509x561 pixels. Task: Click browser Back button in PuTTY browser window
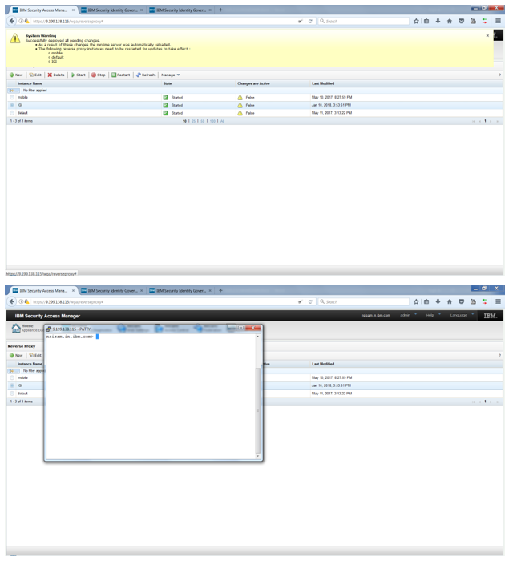[12, 301]
